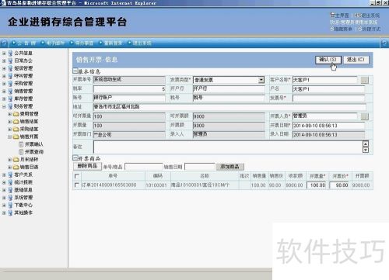The height and width of the screenshot is (280, 389).
Task: Toggle the select-all checkbox in table header
Action: click(77, 176)
